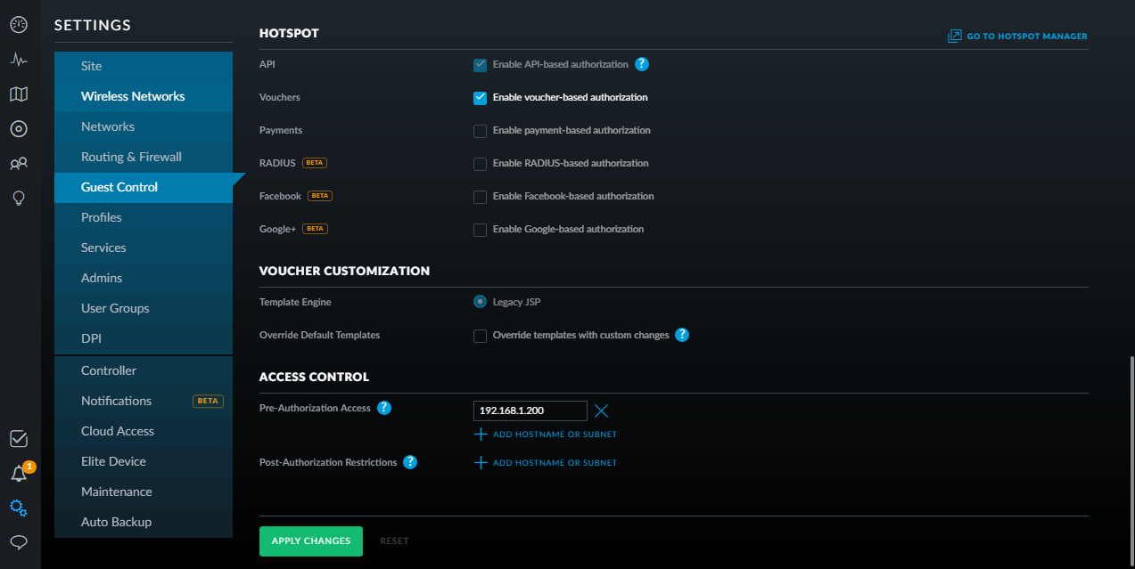The image size is (1135, 569).
Task: Open Wireless Networks settings section
Action: point(133,96)
